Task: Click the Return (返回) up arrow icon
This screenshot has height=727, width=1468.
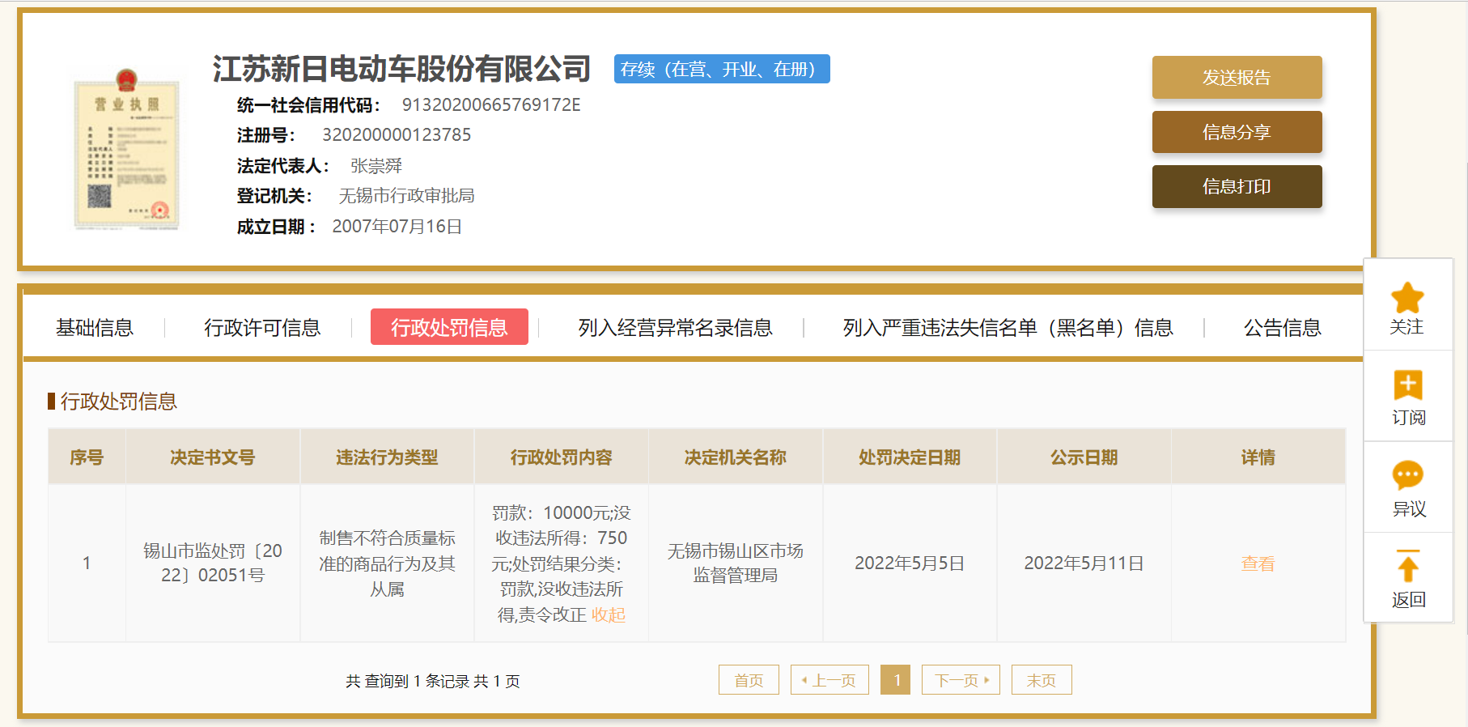Action: click(1407, 566)
